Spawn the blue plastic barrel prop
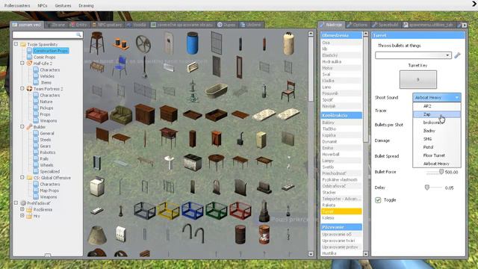This screenshot has width=478, height=269. (193, 43)
